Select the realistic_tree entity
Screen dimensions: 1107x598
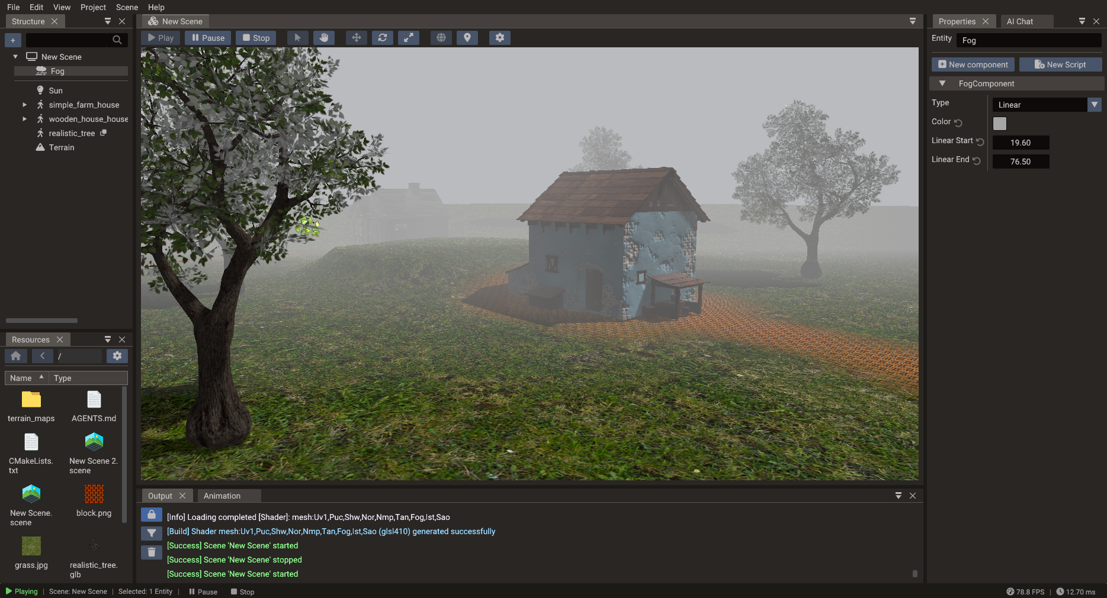coord(72,133)
